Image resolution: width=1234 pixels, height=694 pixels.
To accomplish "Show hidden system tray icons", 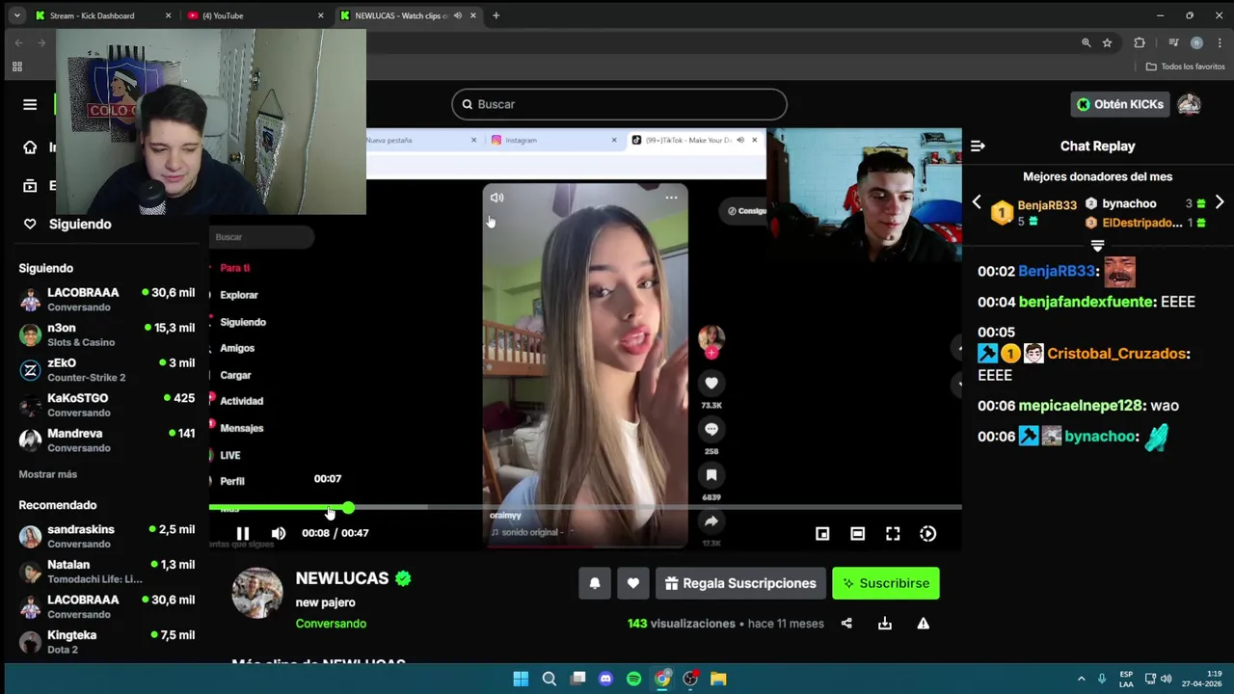I will point(1081,679).
